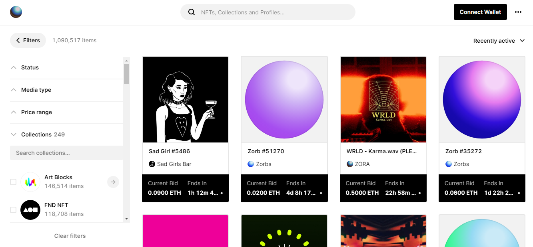Collapse the Filters panel button

click(x=28, y=40)
